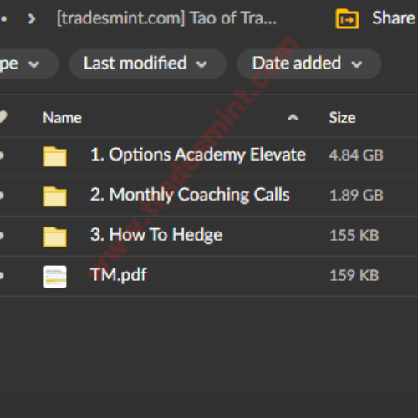Image resolution: width=418 pixels, height=418 pixels.
Task: Click the yellow share folder icon
Action: 347,19
